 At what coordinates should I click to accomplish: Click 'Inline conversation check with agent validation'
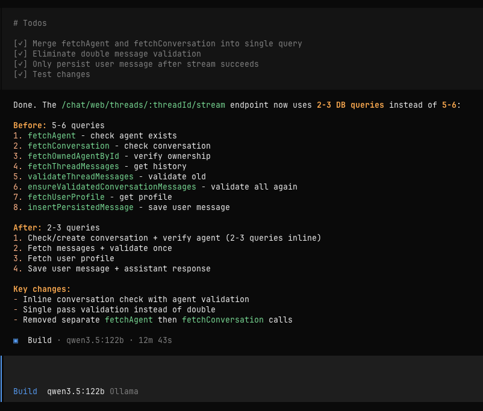coord(136,299)
